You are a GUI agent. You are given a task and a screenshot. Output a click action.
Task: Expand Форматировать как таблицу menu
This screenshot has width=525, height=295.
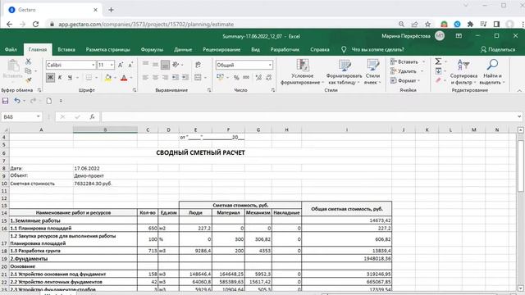tap(344, 72)
